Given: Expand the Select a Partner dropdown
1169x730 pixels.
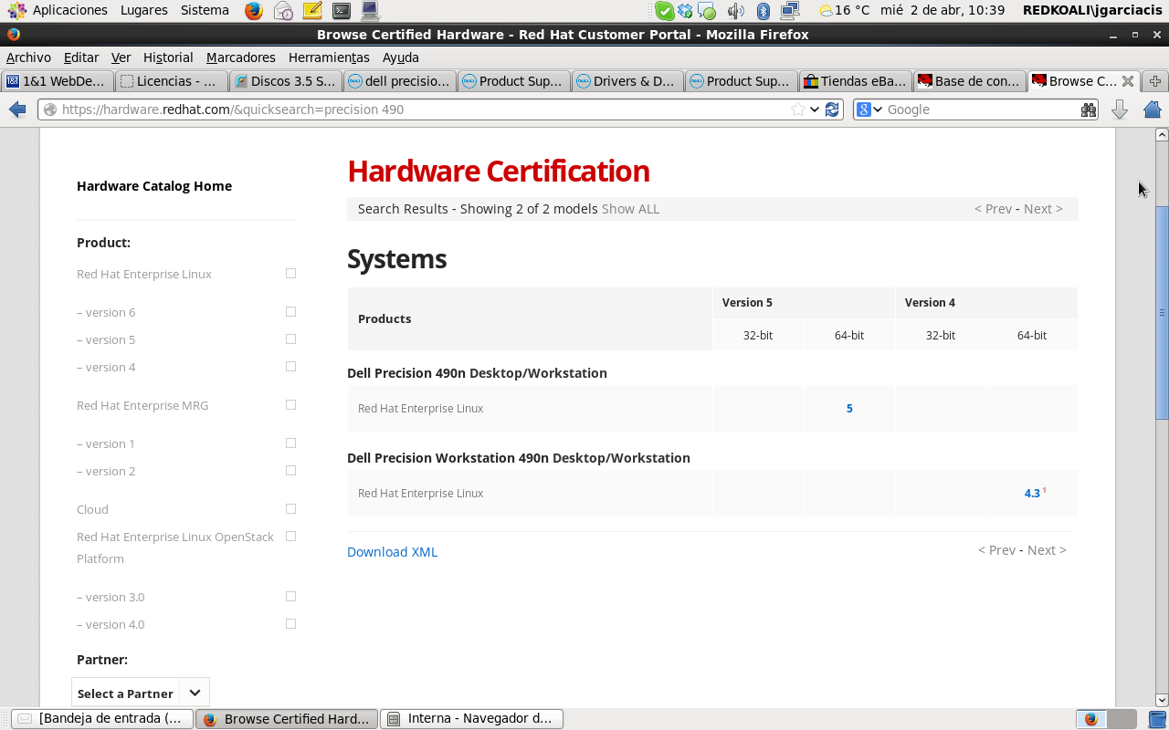Looking at the screenshot, I should [141, 693].
